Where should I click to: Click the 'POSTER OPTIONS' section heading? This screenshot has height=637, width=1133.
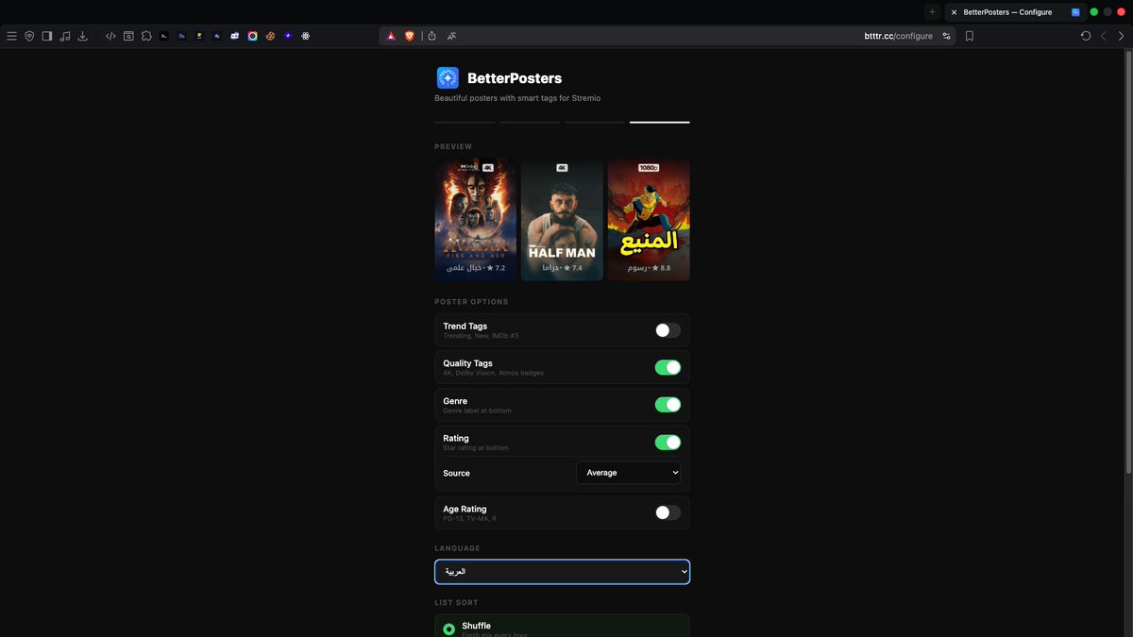click(x=471, y=302)
